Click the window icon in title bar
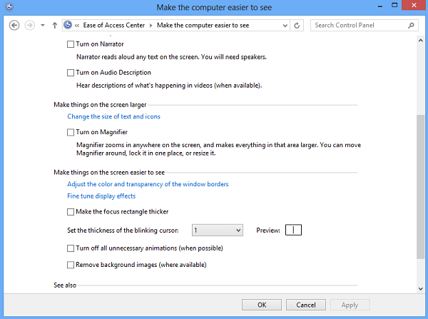 (x=8, y=7)
